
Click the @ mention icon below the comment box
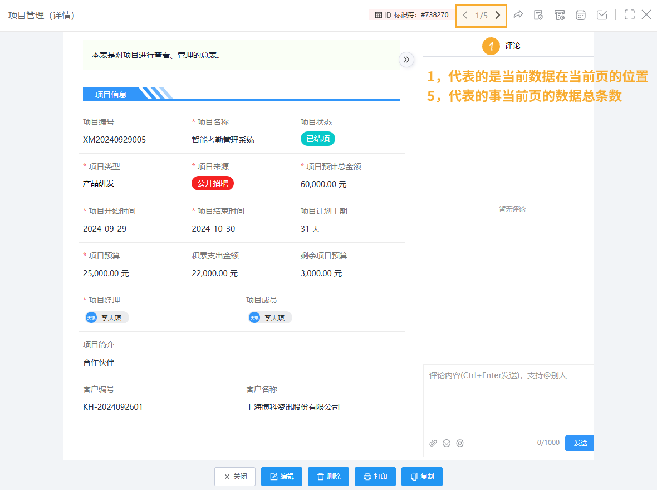pos(460,443)
